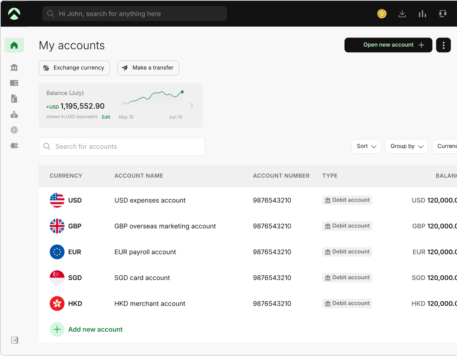Select SGD card account name

pos(142,278)
